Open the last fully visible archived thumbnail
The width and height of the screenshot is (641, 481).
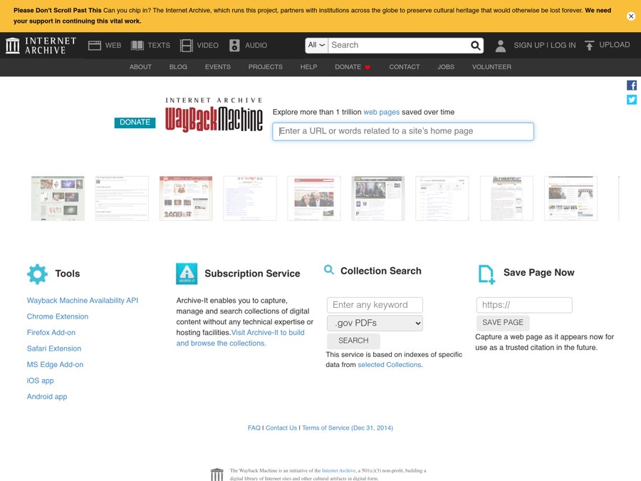[570, 198]
